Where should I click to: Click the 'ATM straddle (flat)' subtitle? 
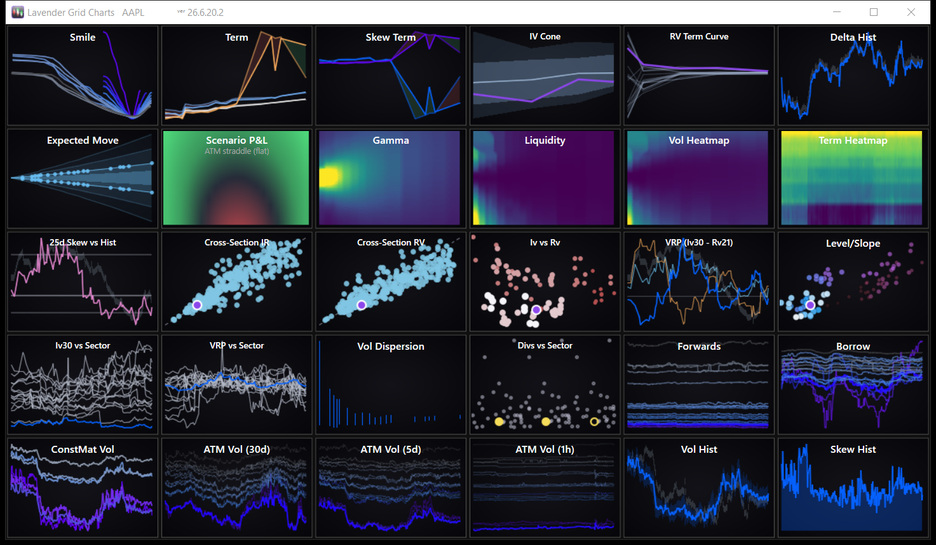pyautogui.click(x=237, y=151)
